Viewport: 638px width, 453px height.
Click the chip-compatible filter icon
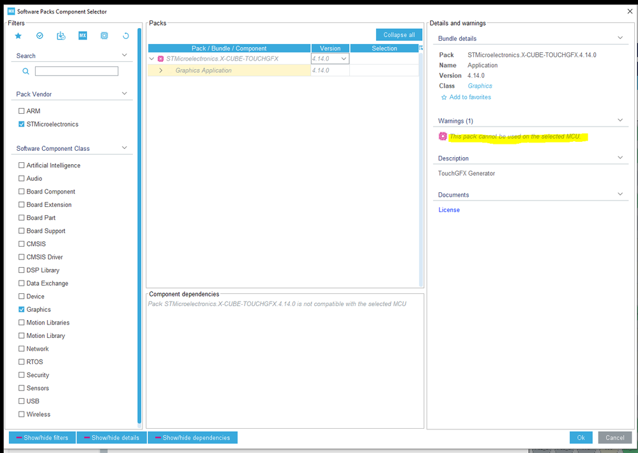pyautogui.click(x=104, y=36)
